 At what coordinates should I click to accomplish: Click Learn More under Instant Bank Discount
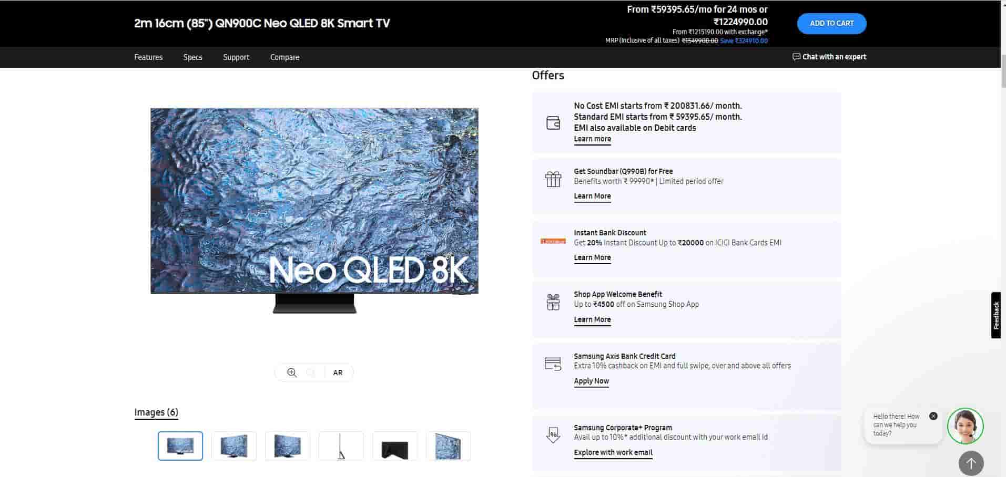coord(592,257)
